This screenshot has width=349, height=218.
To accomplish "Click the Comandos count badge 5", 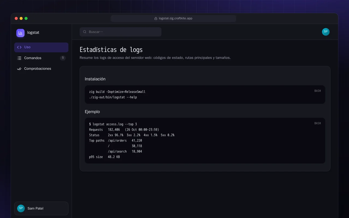I will click(63, 58).
